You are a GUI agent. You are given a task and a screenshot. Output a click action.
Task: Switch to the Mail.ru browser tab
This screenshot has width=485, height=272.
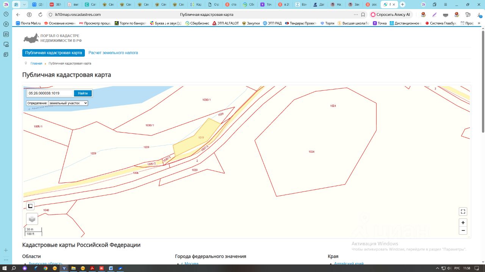[38, 5]
